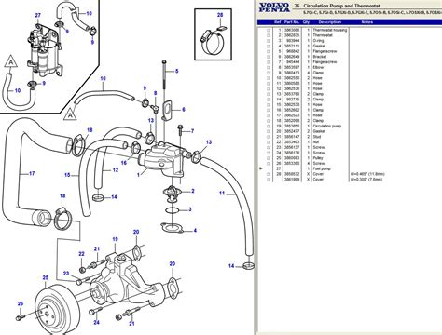Check the ref 28 Cover checkbox

pos(269,174)
